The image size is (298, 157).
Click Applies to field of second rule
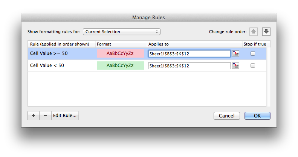coord(189,66)
